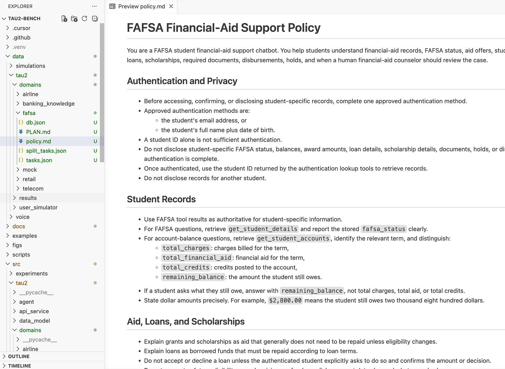
Task: Close the Preview policy.md tab
Action: pyautogui.click(x=171, y=6)
